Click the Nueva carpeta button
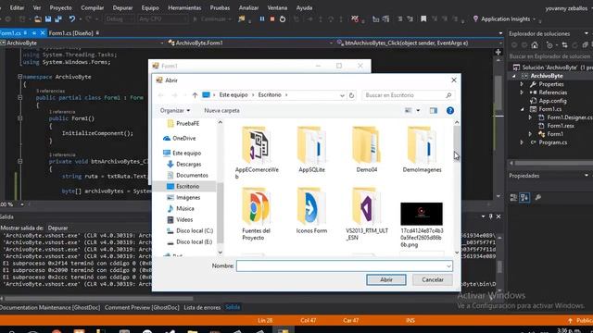The height and width of the screenshot is (333, 593). point(221,111)
